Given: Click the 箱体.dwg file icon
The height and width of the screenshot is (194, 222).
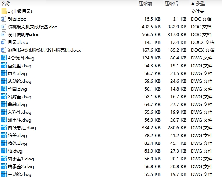Looking at the screenshot, I should (x=4, y=143).
